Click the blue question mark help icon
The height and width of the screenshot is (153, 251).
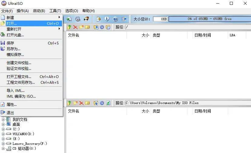click(115, 19)
